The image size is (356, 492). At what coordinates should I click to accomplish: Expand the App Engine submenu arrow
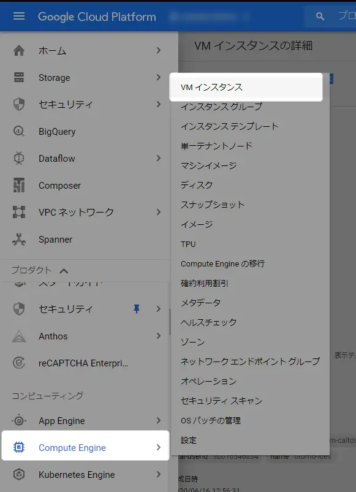coord(159,420)
